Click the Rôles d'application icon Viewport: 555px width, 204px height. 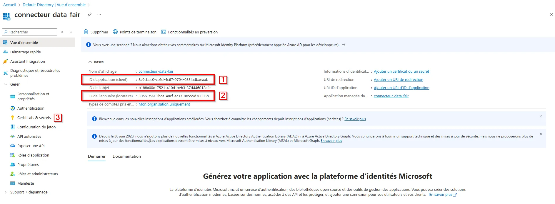12,155
